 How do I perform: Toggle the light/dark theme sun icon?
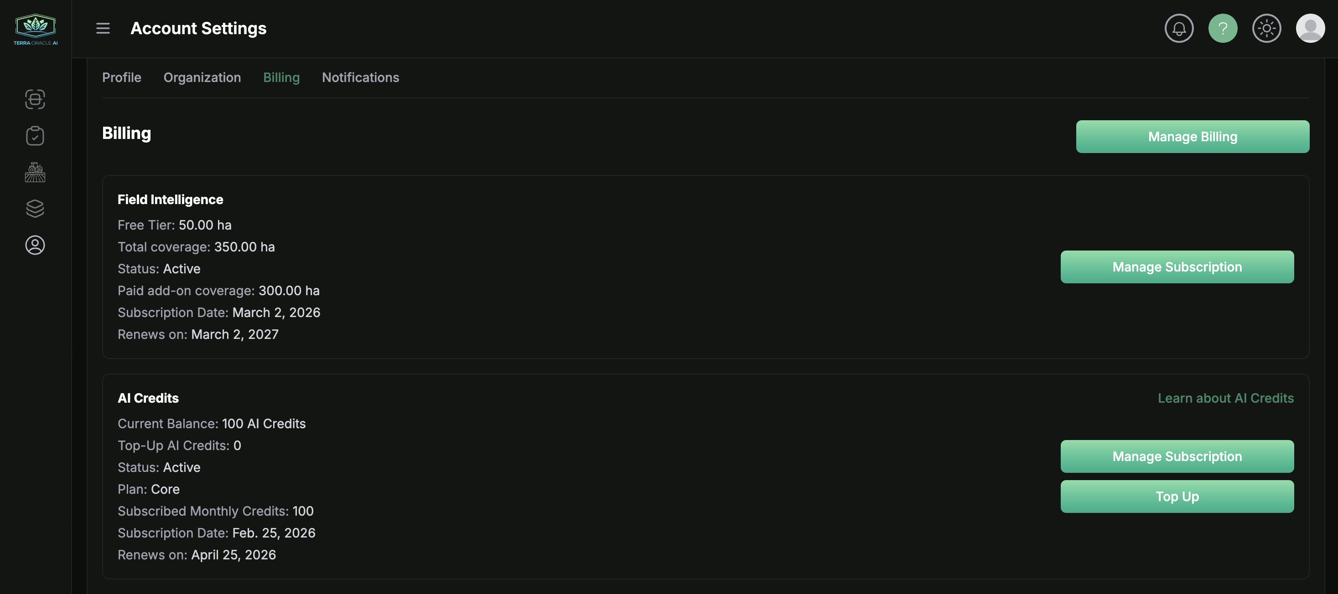tap(1266, 28)
